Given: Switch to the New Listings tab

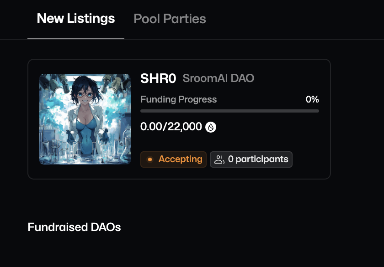Looking at the screenshot, I should coord(76,19).
